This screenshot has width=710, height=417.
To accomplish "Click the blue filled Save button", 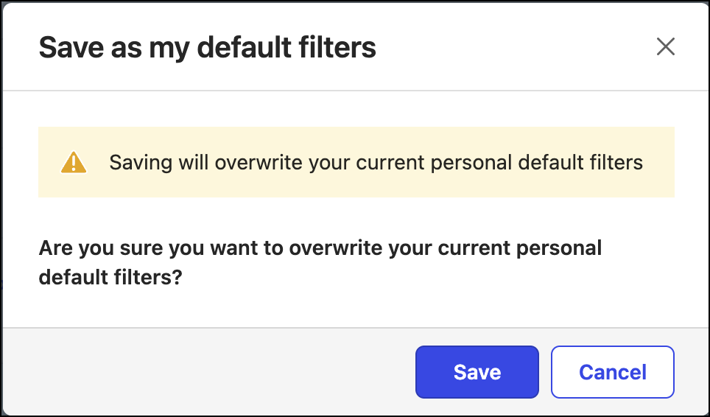I will coord(477,372).
